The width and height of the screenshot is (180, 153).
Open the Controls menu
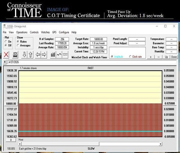point(34,32)
